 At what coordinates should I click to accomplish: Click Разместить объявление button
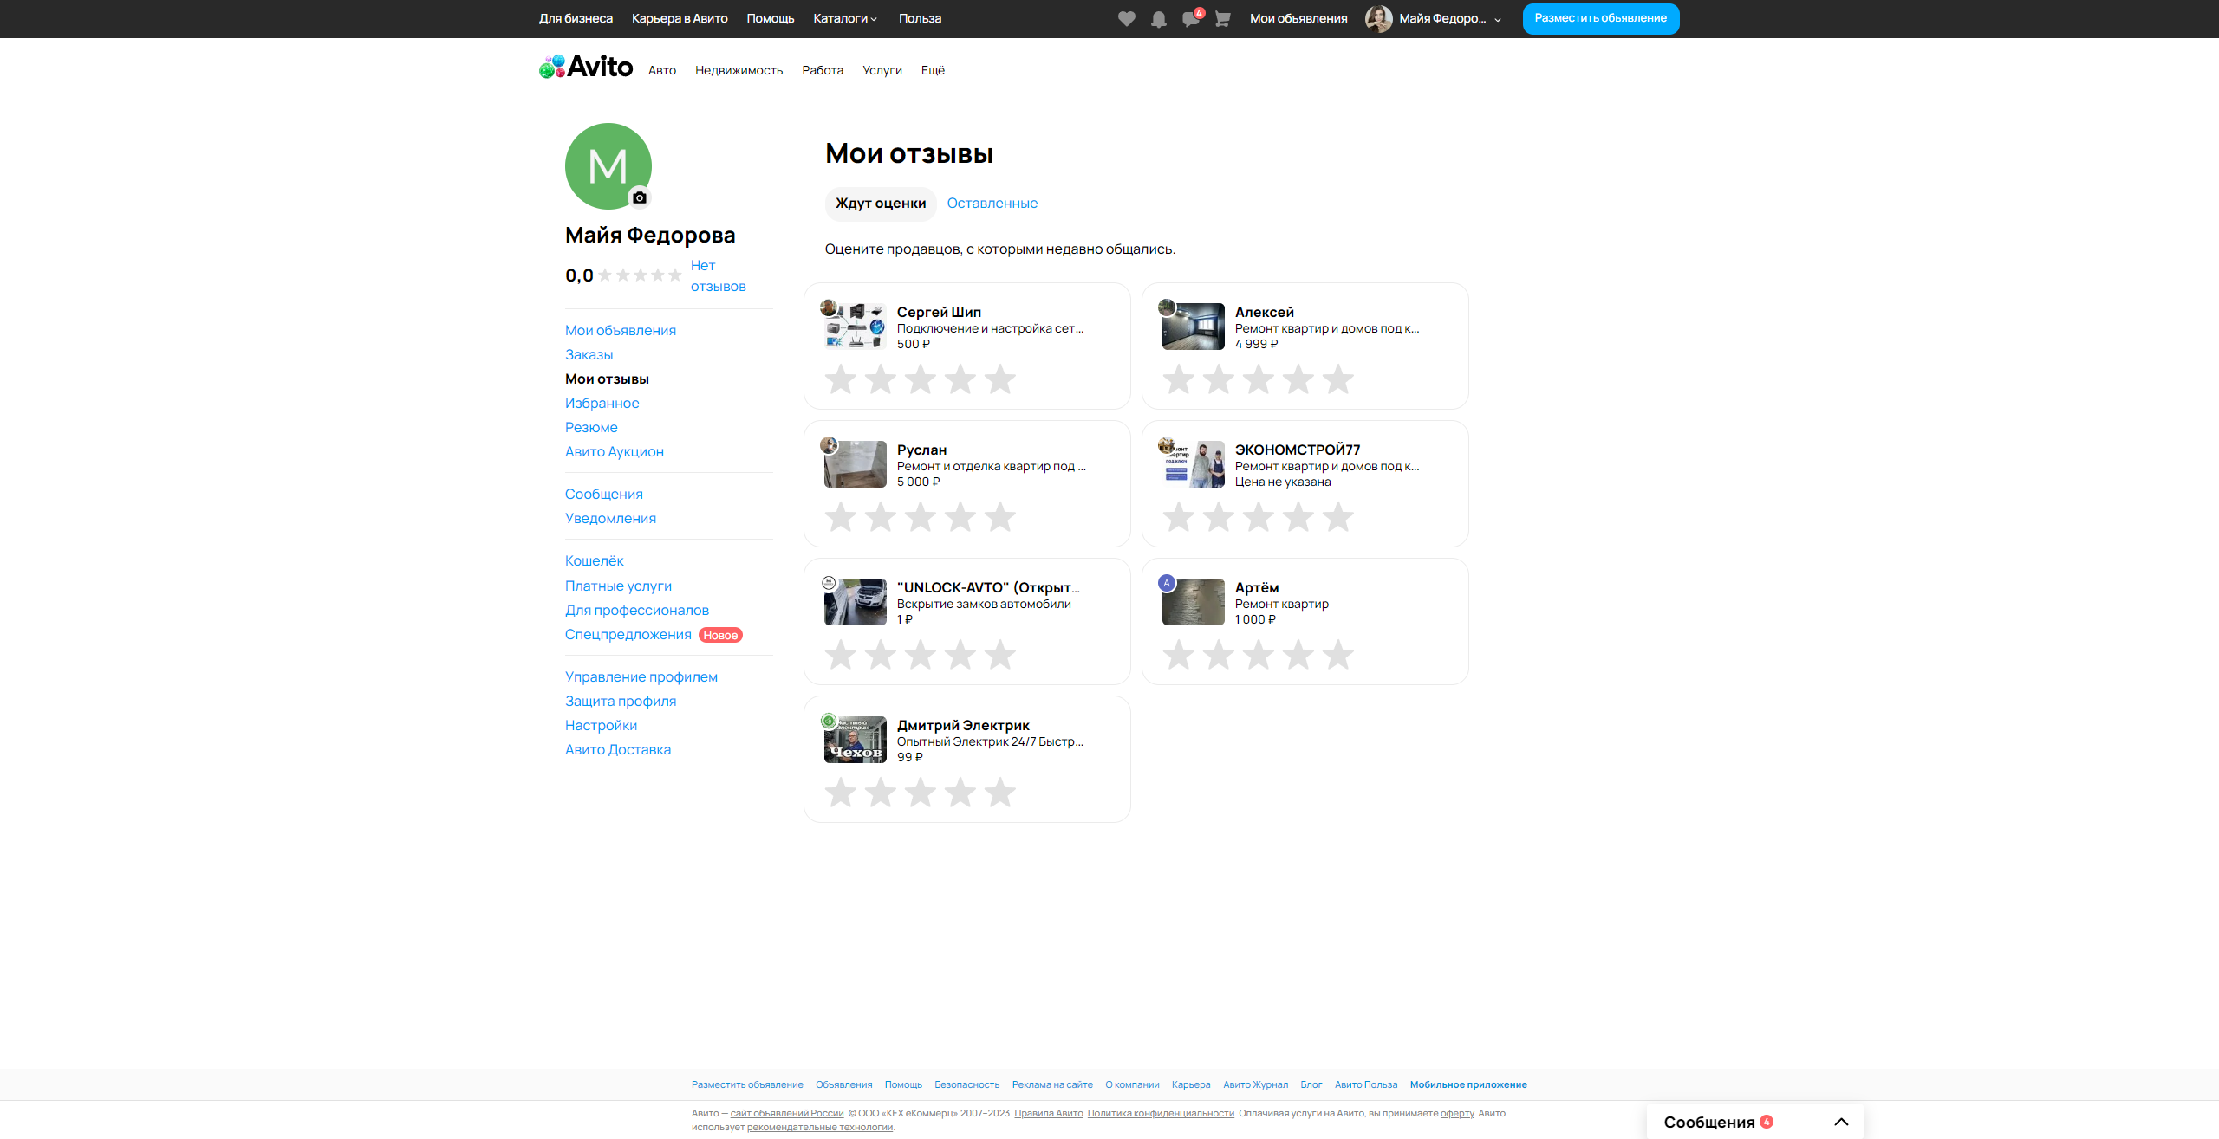click(x=1600, y=18)
